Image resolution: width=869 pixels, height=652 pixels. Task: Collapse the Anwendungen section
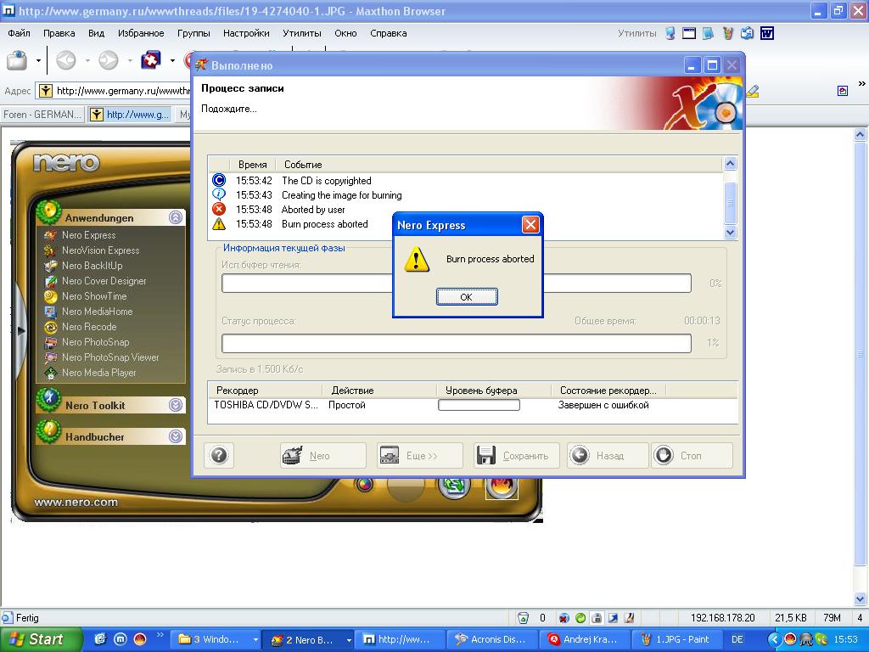coord(176,217)
